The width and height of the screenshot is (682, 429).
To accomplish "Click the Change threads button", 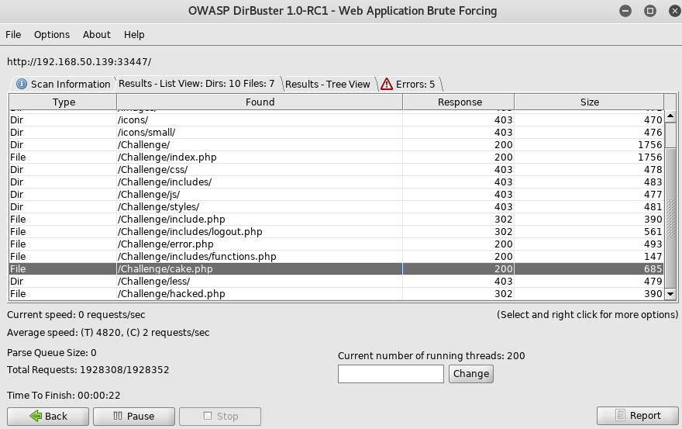I will (x=471, y=374).
